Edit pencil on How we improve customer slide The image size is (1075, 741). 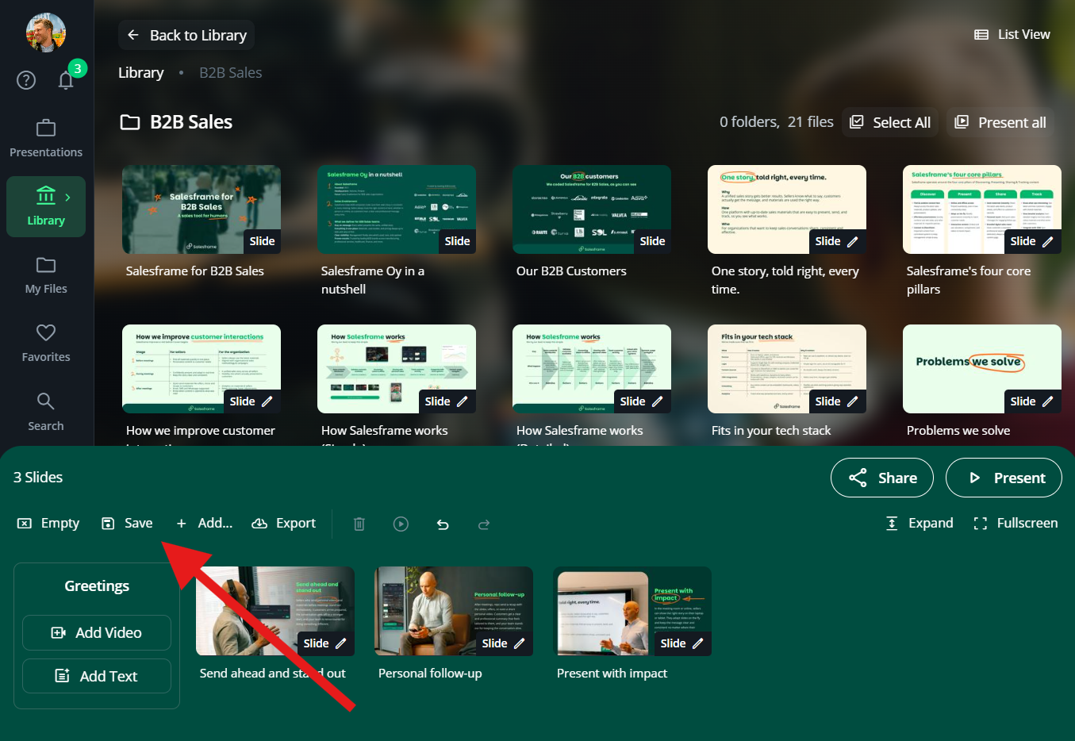click(267, 401)
